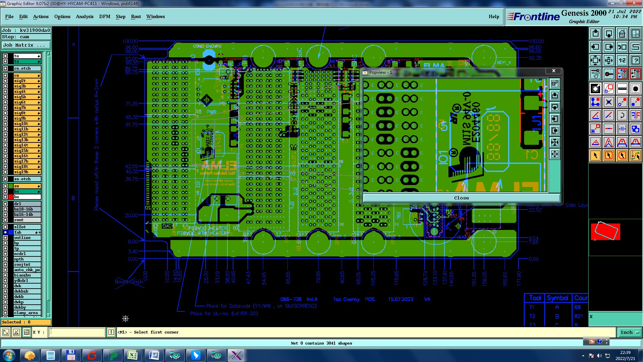The width and height of the screenshot is (643, 362).
Task: Click the pan right icon in right toolbar
Action: (609, 47)
